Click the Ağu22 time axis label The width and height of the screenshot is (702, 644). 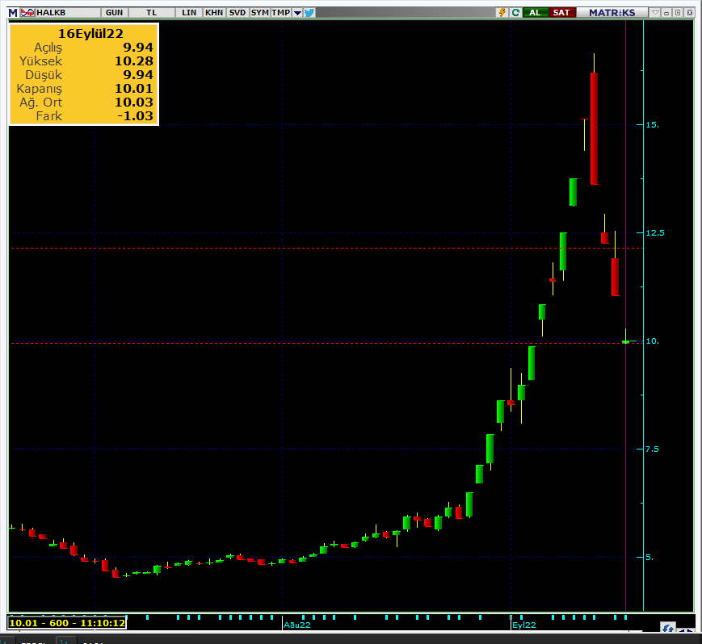tap(297, 625)
